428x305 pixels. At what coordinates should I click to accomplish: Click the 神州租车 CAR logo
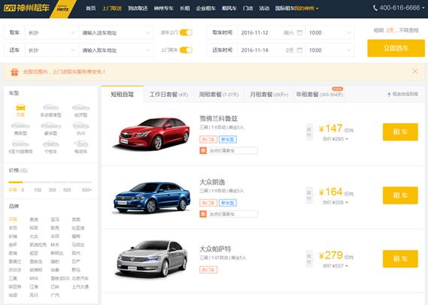click(26, 8)
